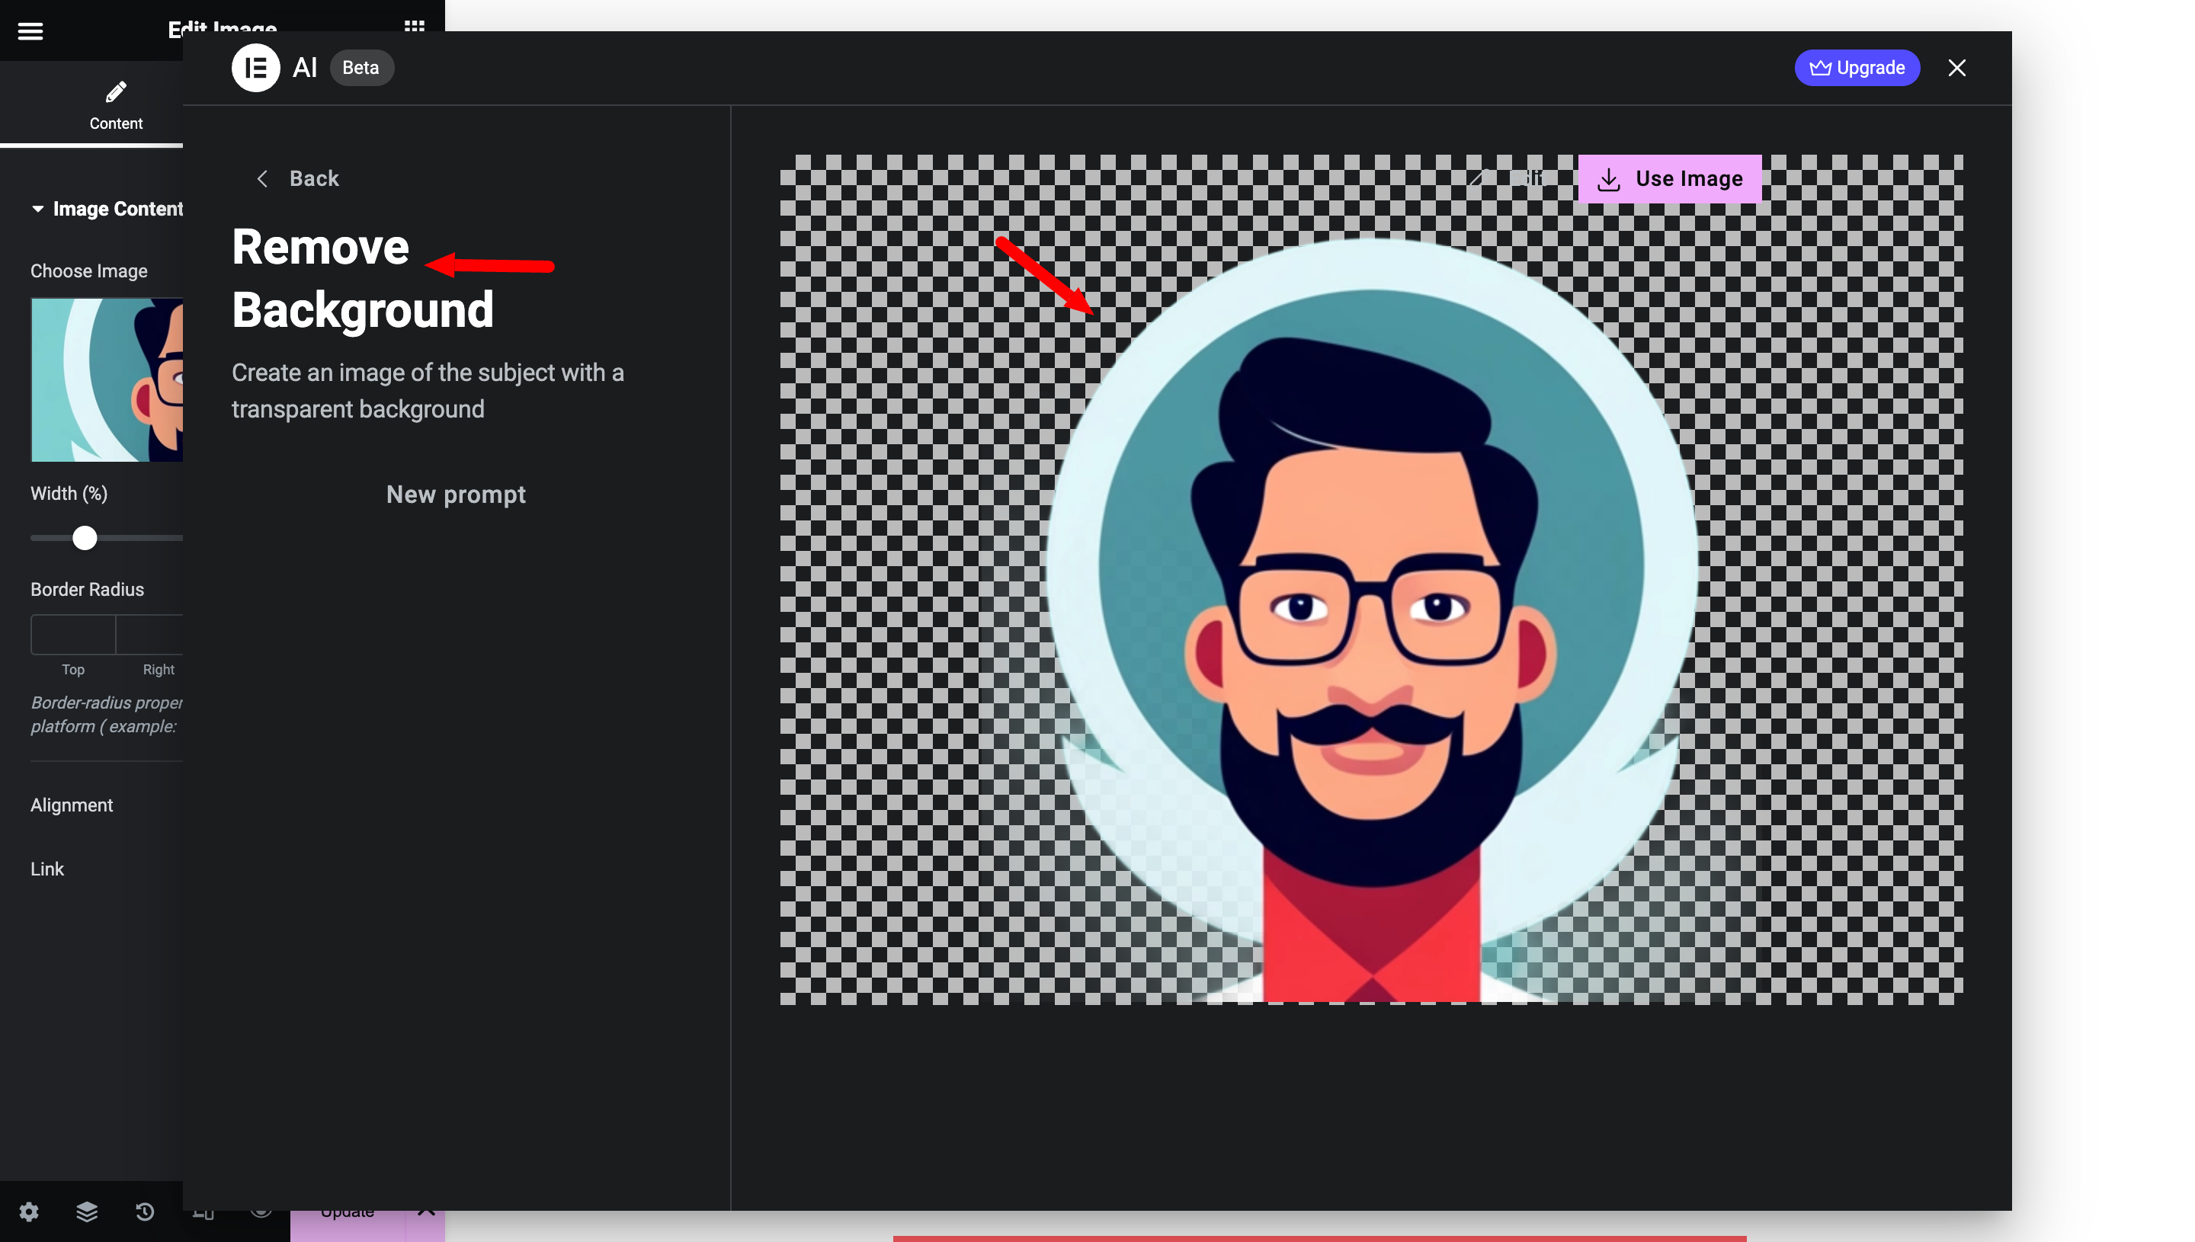Go Back from Remove Background
This screenshot has height=1242, width=2195.
click(298, 178)
